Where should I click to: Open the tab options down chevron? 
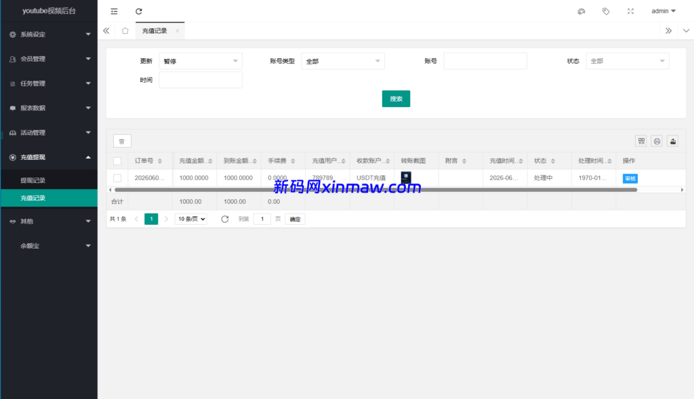click(x=686, y=30)
